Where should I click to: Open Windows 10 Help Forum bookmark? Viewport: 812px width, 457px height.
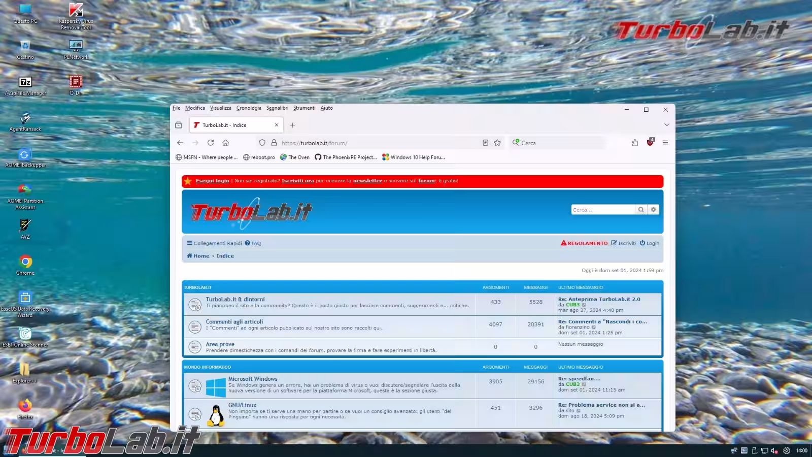(x=414, y=157)
